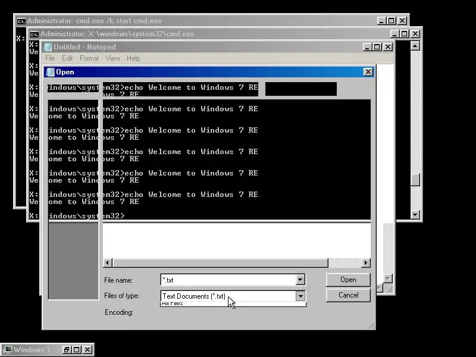Click the cmd.exe /k start window icon

(21, 21)
